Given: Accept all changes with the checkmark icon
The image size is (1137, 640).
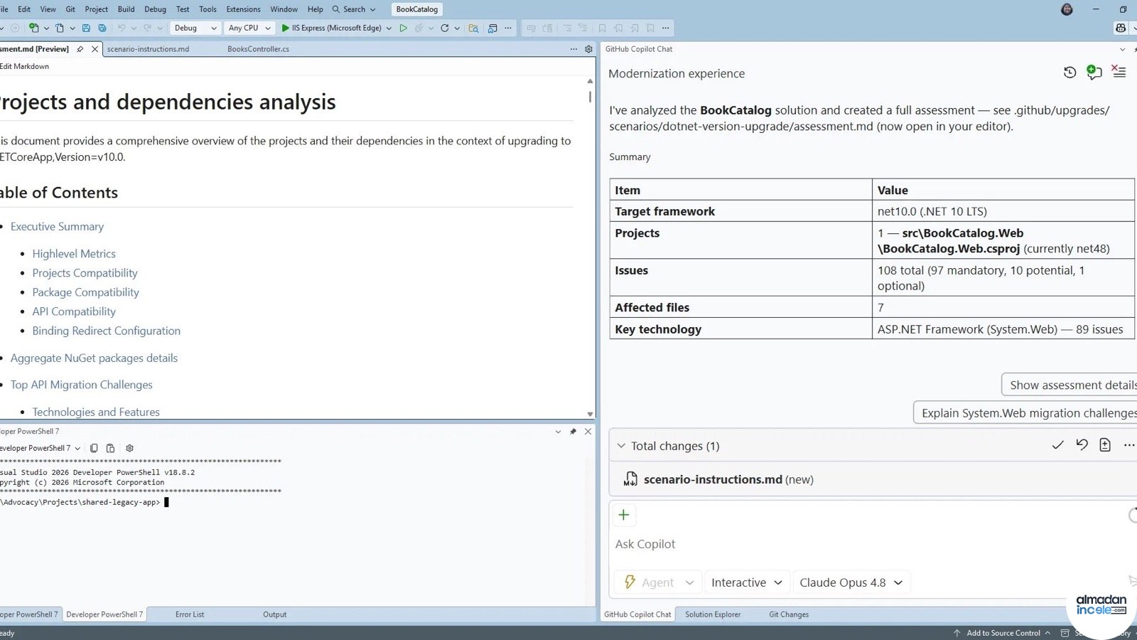Looking at the screenshot, I should [1057, 445].
